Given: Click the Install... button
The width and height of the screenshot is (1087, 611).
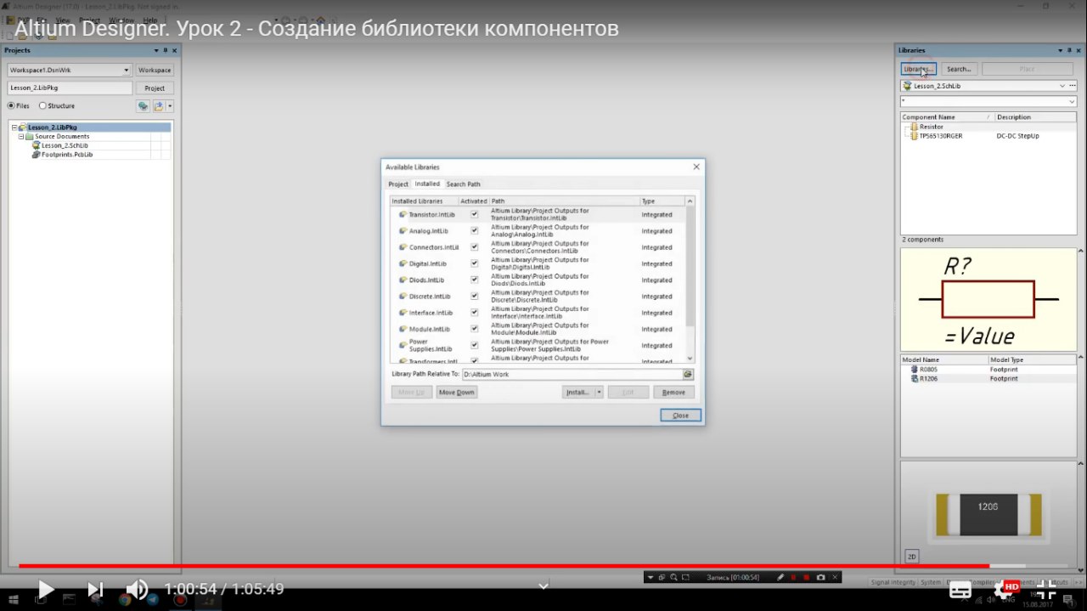Looking at the screenshot, I should click(578, 393).
